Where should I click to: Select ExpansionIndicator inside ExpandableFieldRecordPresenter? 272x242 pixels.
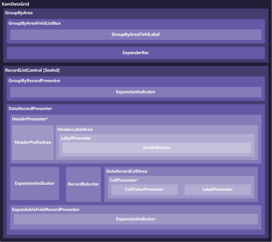coord(136,219)
